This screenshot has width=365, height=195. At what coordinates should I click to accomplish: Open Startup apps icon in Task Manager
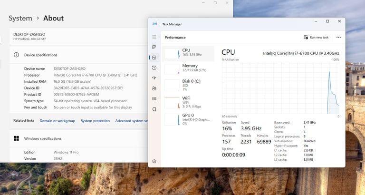154,78
